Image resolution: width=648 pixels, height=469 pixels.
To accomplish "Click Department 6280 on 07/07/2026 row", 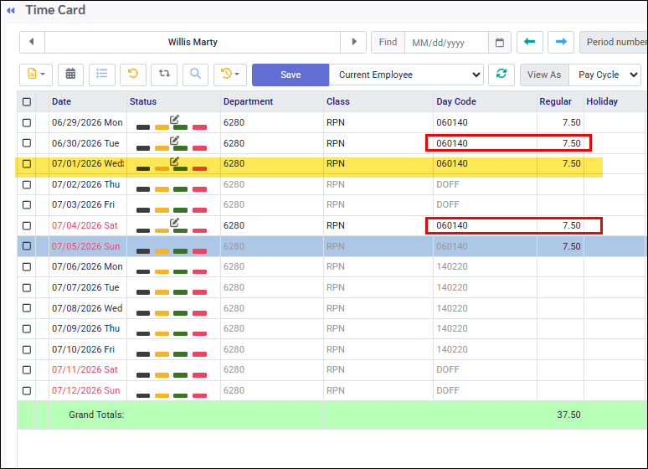I will [x=234, y=287].
